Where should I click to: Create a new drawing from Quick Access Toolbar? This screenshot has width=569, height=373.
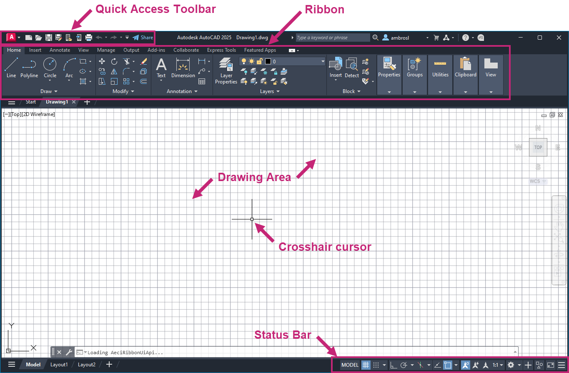(28, 38)
